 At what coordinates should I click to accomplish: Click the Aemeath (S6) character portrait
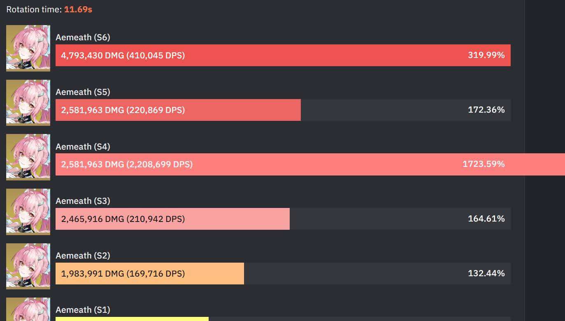28,48
